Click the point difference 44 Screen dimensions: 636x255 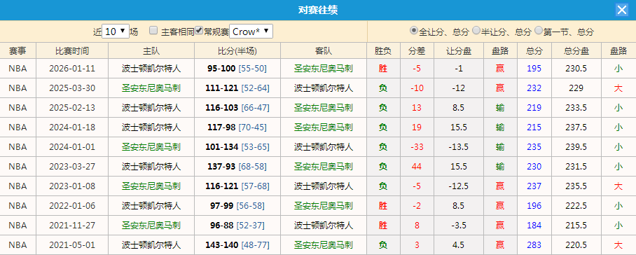pos(417,167)
